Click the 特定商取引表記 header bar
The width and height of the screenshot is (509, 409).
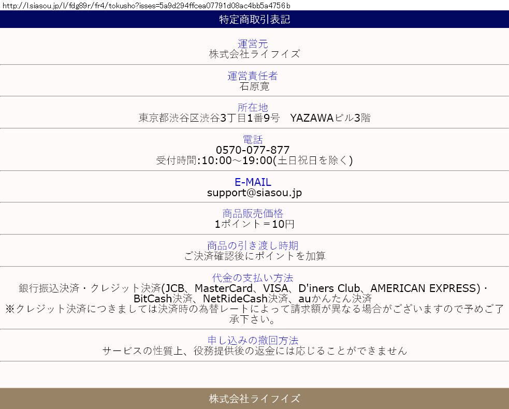(x=254, y=20)
